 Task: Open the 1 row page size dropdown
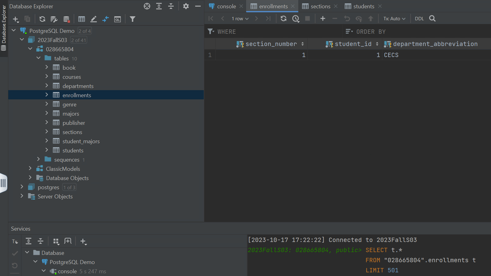coord(240,19)
